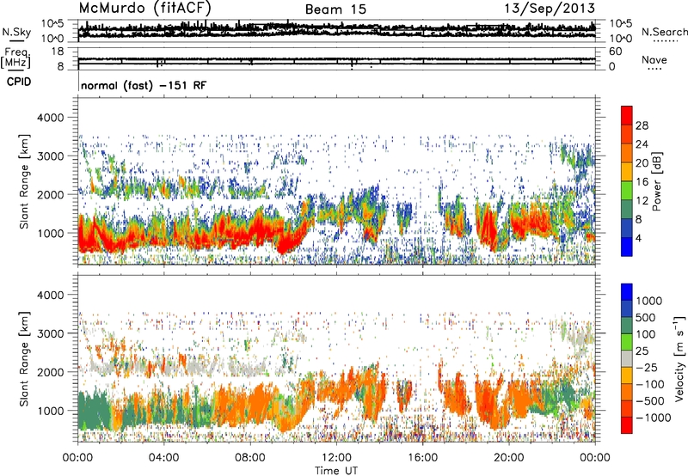Click the '16:00' time tick label
This screenshot has width=688, height=476.
click(x=422, y=458)
